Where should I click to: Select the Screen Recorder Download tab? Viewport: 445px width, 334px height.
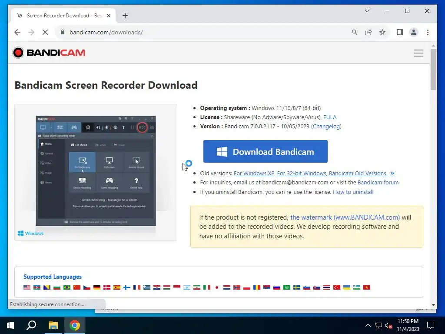(x=63, y=16)
